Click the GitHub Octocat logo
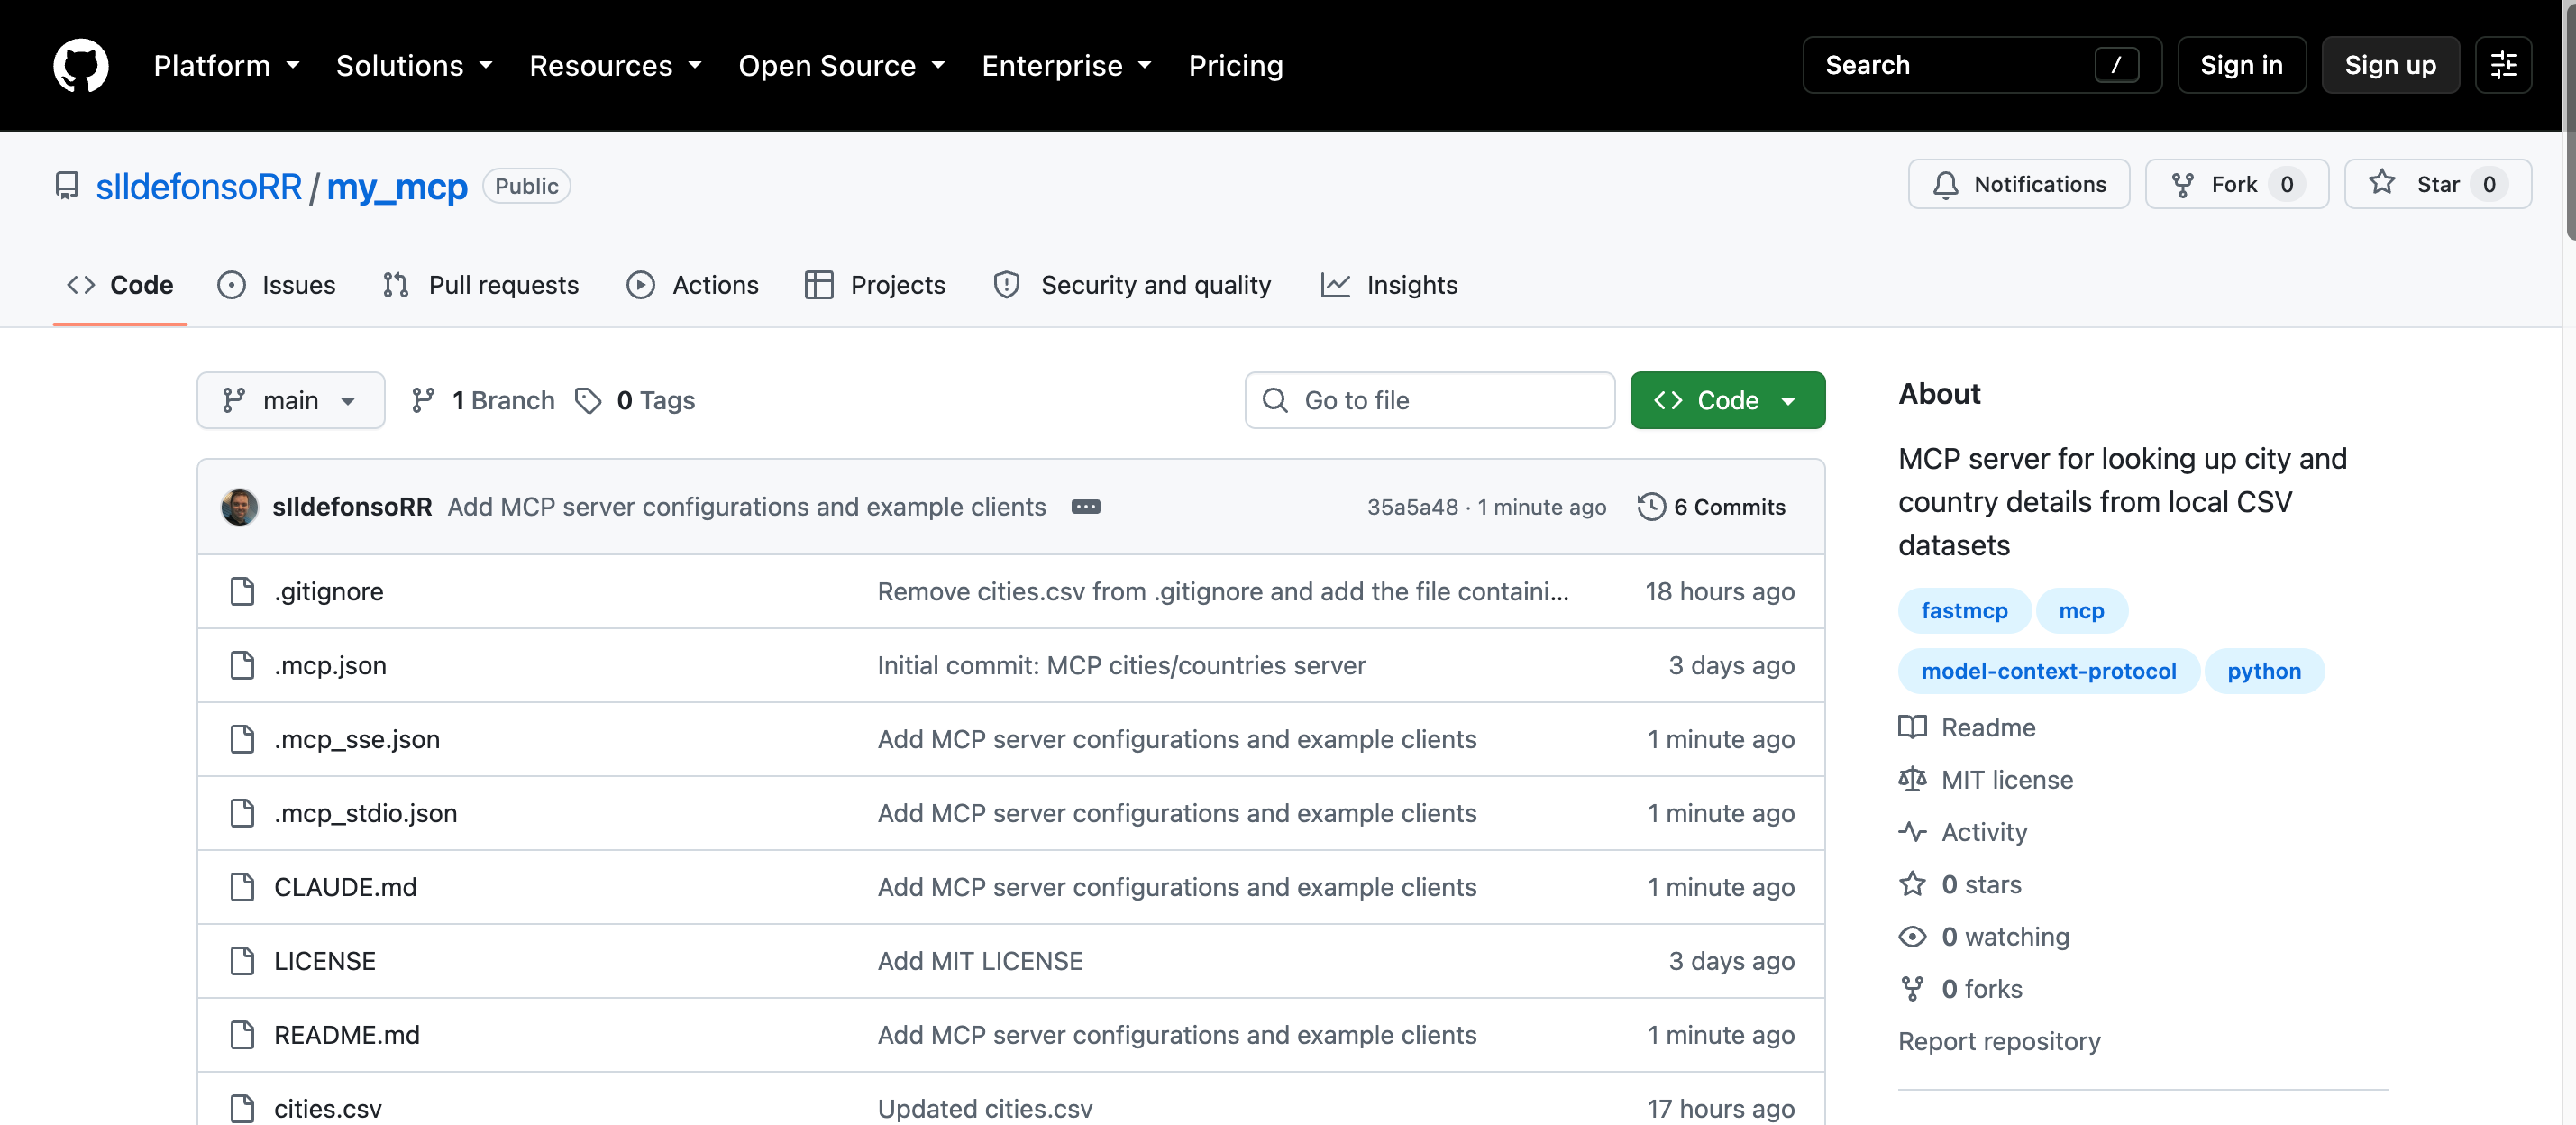The height and width of the screenshot is (1125, 2576). pos(81,65)
